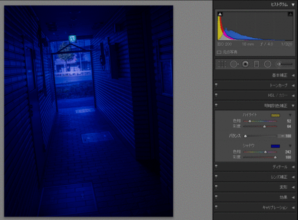Expand the 基本補正 panel arrow
The image size is (298, 220).
[293, 75]
